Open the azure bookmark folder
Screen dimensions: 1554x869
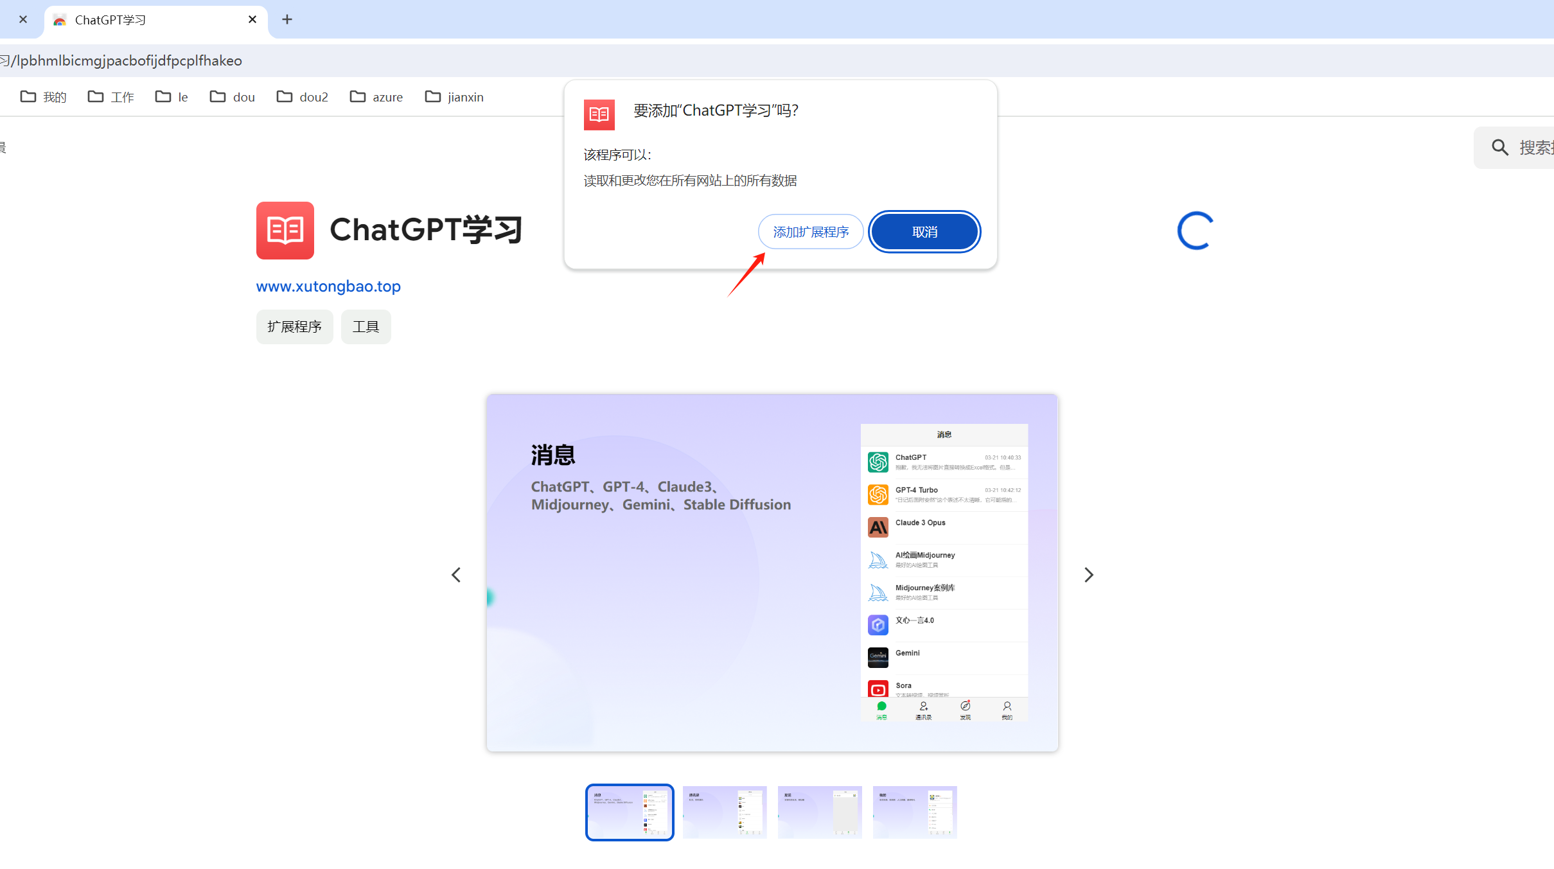coord(376,97)
